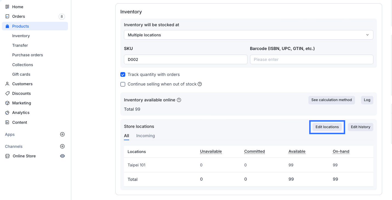Click the Customers person icon

tap(7, 84)
